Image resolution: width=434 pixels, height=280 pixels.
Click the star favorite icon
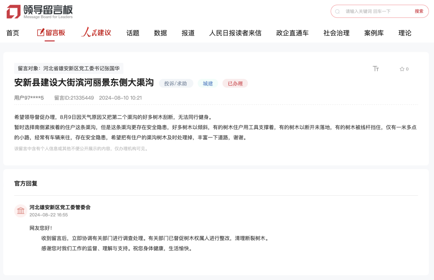402,69
